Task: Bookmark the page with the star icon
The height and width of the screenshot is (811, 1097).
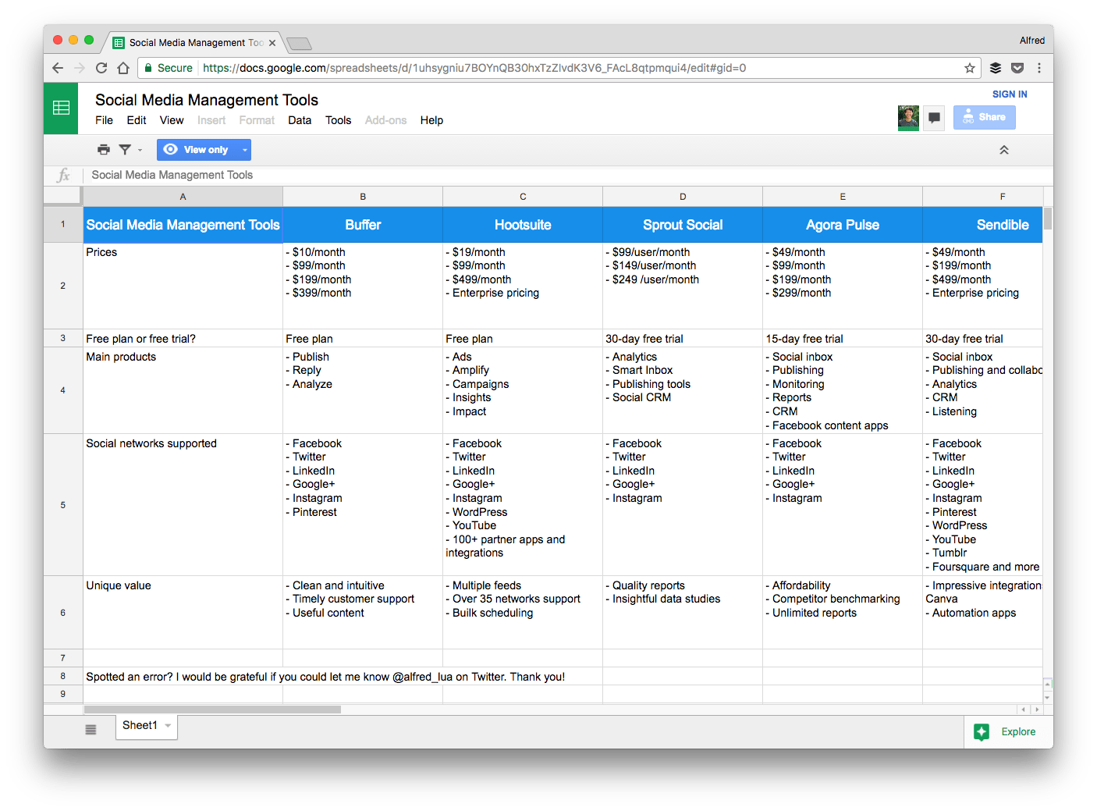Action: (x=969, y=68)
